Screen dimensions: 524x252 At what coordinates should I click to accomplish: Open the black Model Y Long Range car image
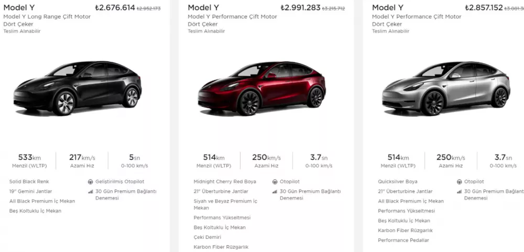tap(78, 88)
